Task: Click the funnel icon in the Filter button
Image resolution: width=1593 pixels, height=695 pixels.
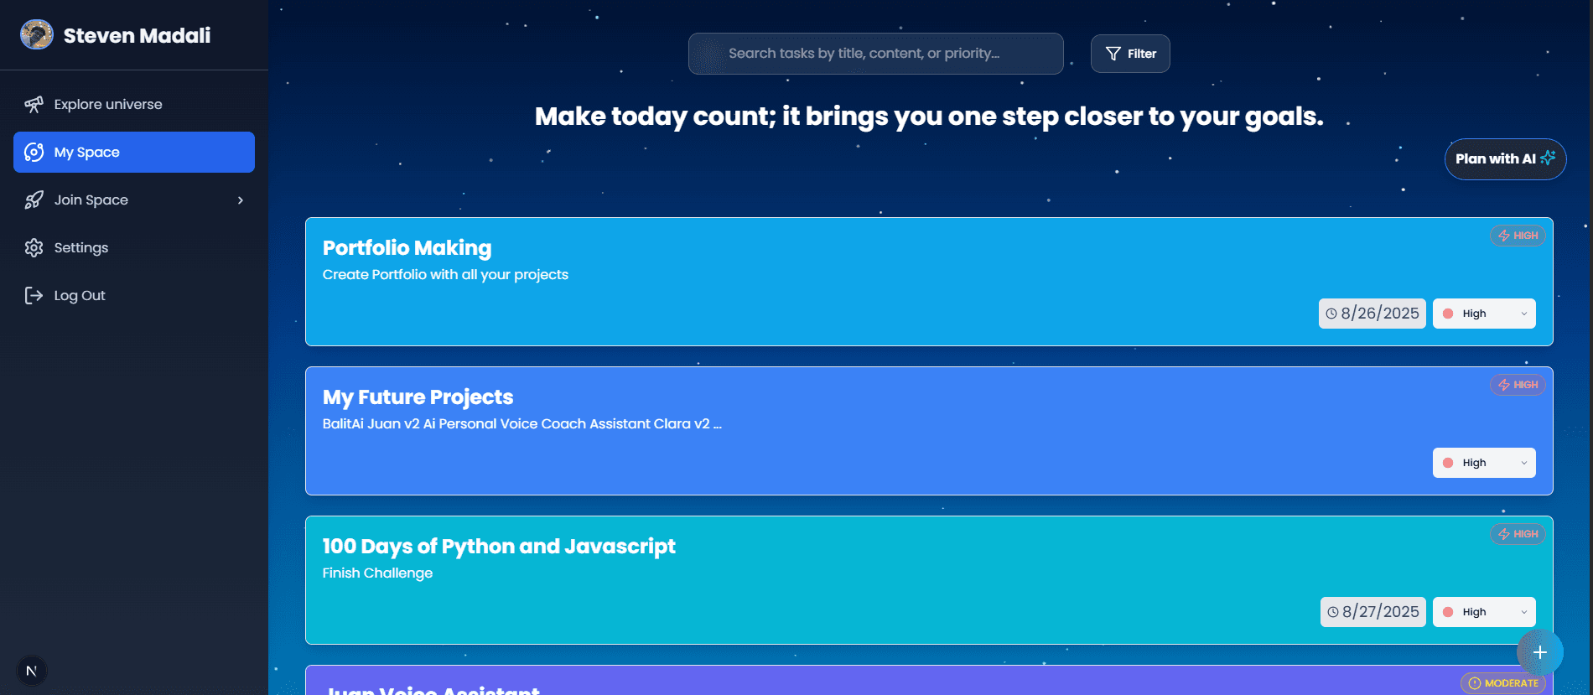Action: coord(1113,54)
